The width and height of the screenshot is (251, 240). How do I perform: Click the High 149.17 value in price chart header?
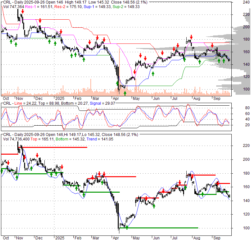(x=76, y=2)
